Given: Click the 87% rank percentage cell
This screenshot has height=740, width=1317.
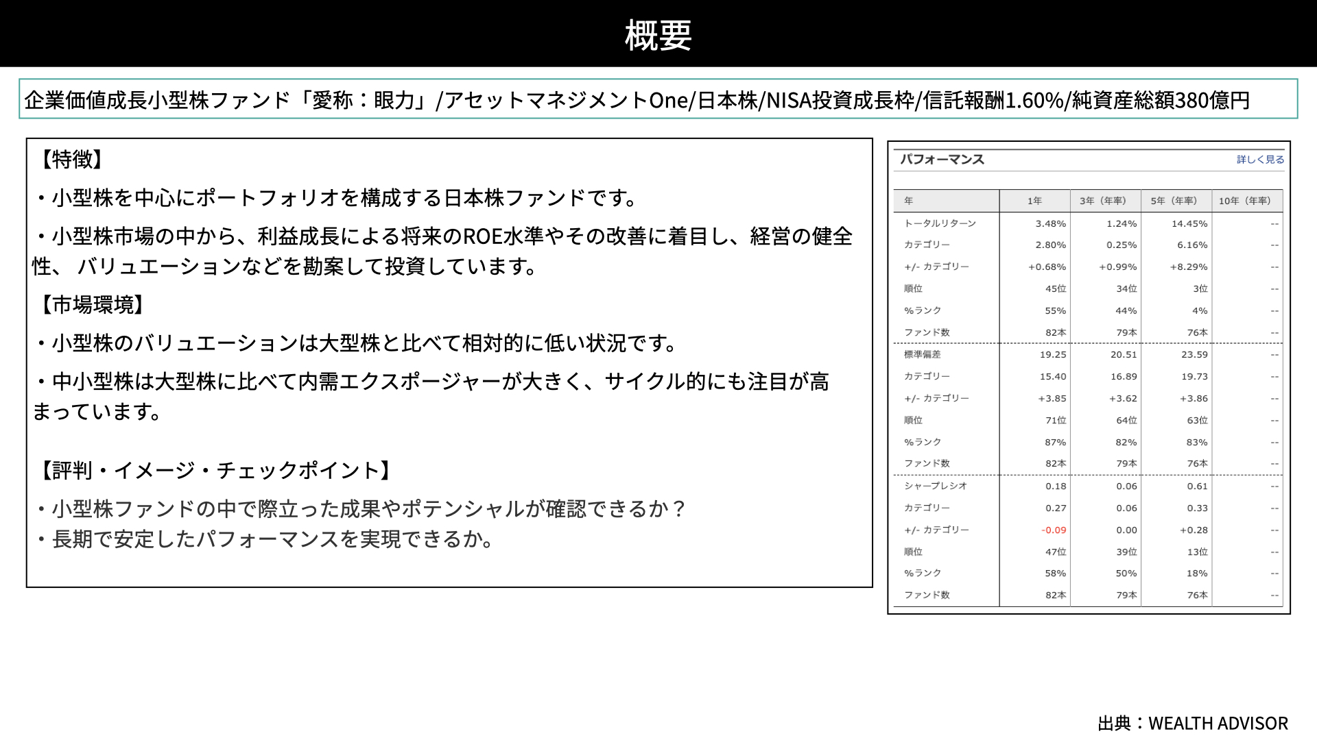Looking at the screenshot, I should point(1056,442).
